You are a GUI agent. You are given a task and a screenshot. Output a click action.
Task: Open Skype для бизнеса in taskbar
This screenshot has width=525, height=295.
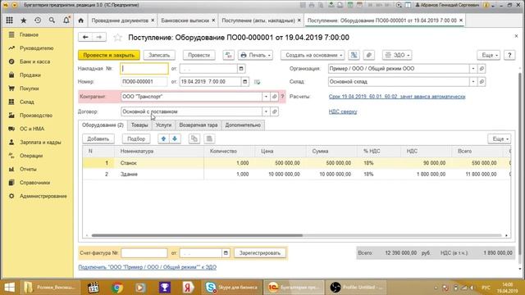tap(232, 288)
